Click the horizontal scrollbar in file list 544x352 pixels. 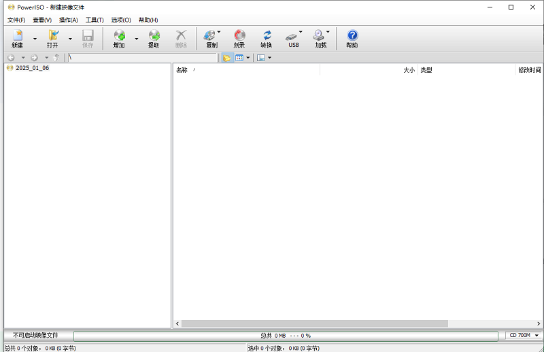coord(314,323)
